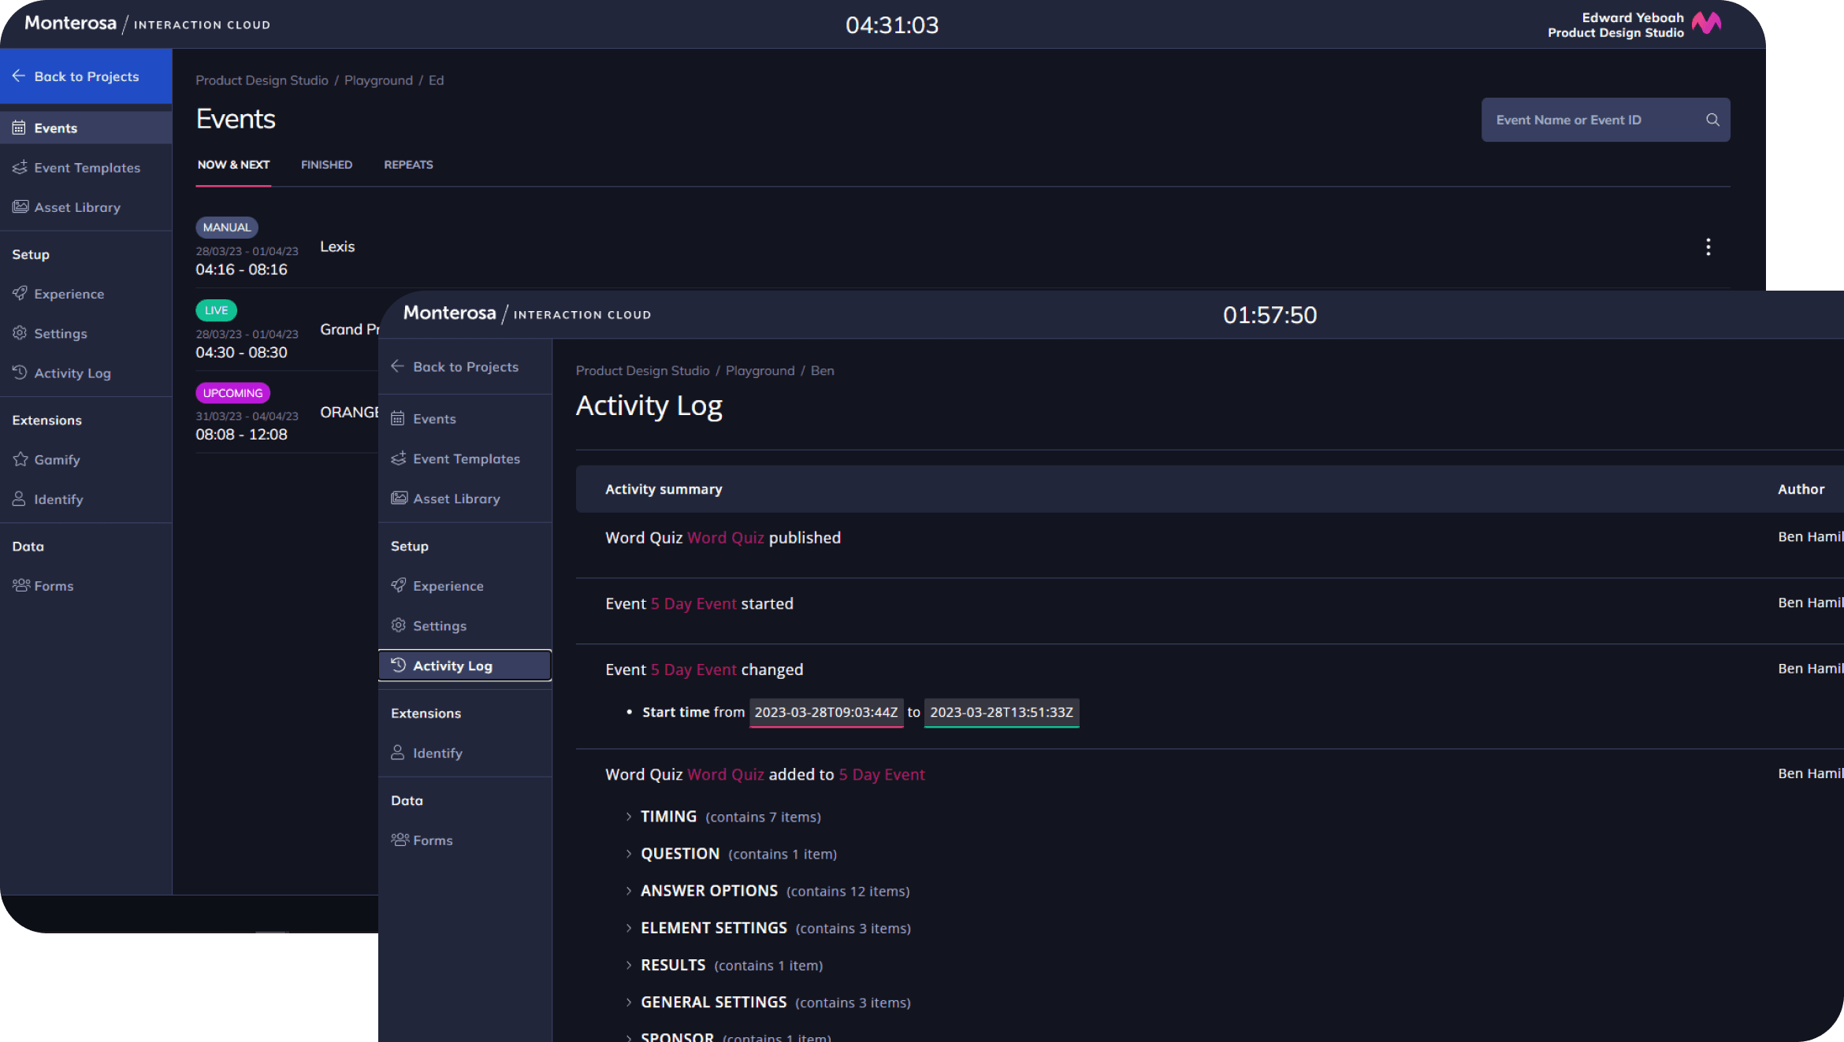
Task: Switch to the REPEATS tab
Action: point(408,165)
